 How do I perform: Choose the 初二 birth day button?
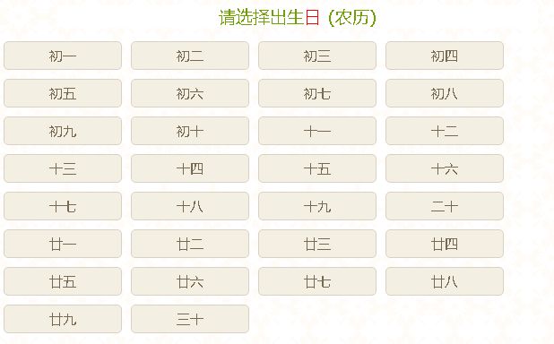tap(190, 56)
